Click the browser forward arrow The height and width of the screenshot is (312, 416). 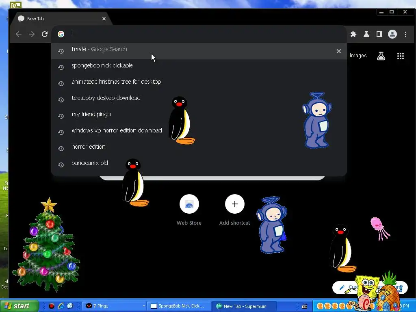pyautogui.click(x=32, y=34)
